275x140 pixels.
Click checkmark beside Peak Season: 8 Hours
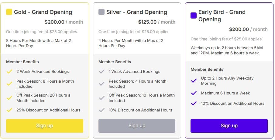pyautogui.click(x=9, y=84)
